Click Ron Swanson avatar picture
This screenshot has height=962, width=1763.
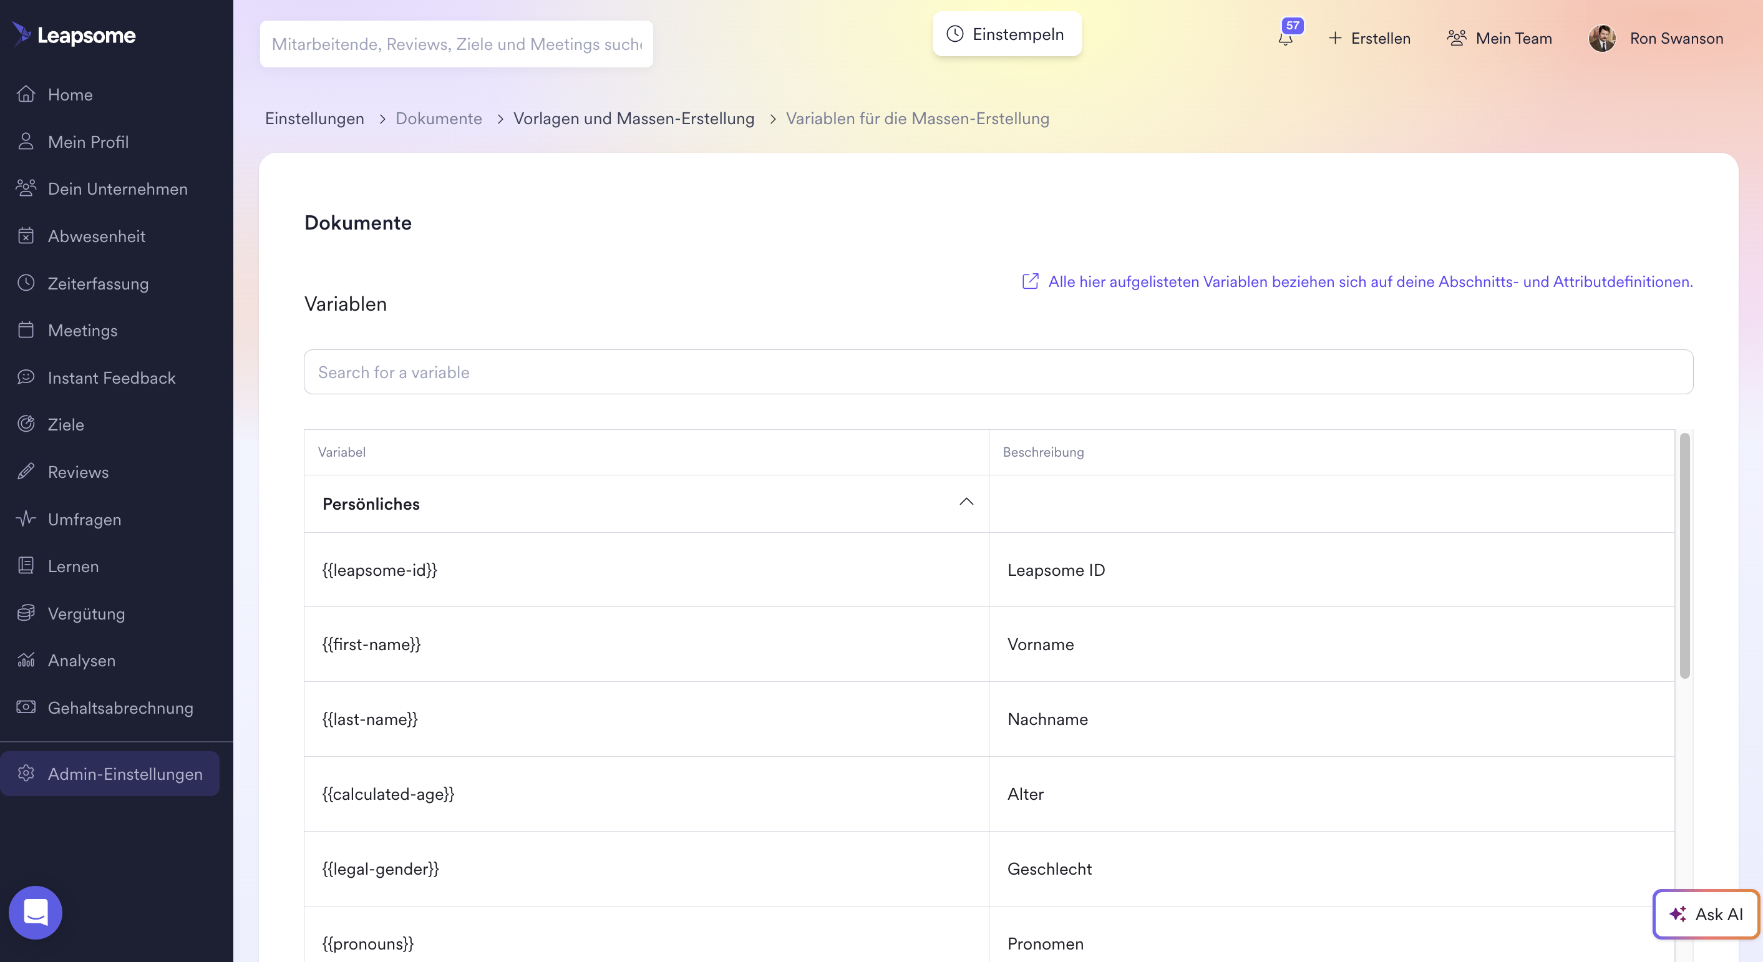point(1602,38)
